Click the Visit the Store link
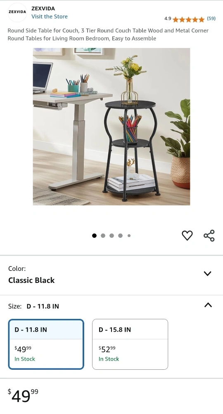 click(x=50, y=17)
